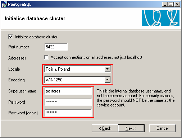
Task: Click the Superuser name label
Action: point(22,91)
